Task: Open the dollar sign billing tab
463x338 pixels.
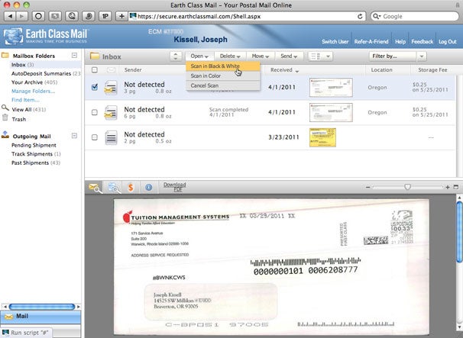Action: pos(131,187)
